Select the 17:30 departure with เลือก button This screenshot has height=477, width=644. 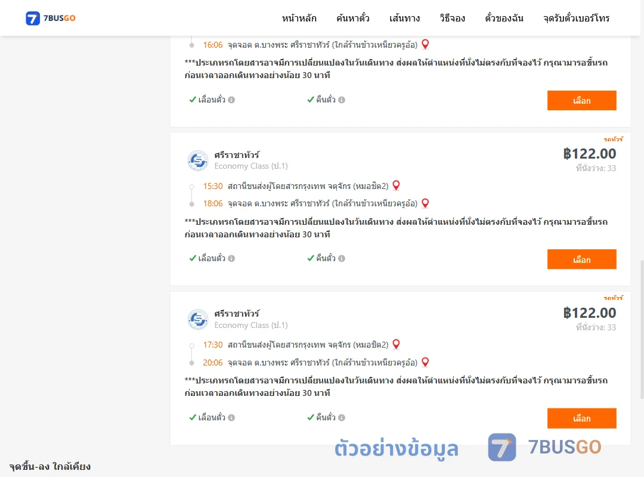[x=581, y=418]
